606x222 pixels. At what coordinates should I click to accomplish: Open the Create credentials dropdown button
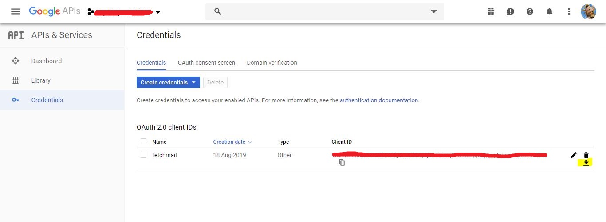[x=168, y=82]
